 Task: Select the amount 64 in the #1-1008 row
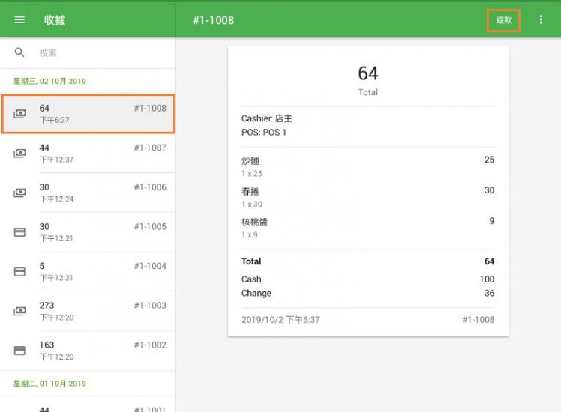point(44,108)
